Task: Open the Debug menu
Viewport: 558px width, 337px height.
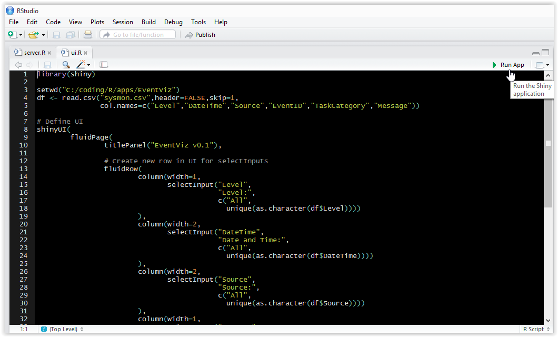Action: click(173, 22)
